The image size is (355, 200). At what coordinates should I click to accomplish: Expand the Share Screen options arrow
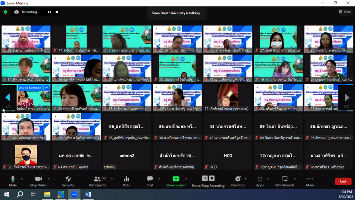(x=186, y=179)
